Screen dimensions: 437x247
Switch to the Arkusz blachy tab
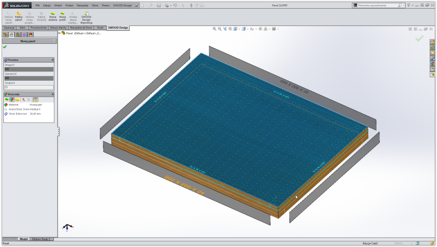coord(58,27)
